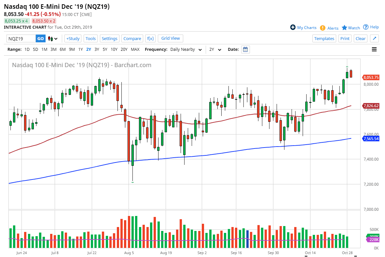
Task: Open the 2Y period dropdown
Action: 216,50
